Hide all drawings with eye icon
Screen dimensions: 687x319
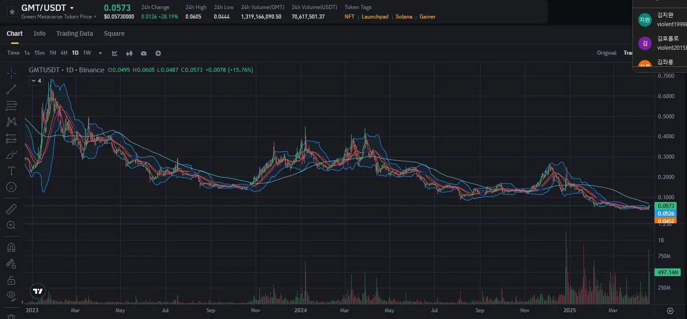(x=11, y=296)
